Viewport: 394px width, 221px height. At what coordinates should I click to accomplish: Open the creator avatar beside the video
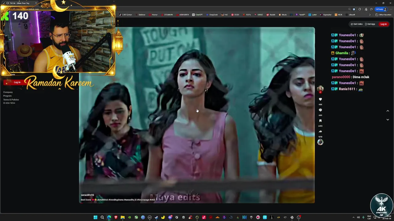click(320, 89)
